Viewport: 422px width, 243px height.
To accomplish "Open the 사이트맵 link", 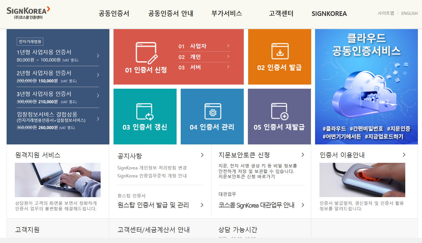I will (386, 13).
